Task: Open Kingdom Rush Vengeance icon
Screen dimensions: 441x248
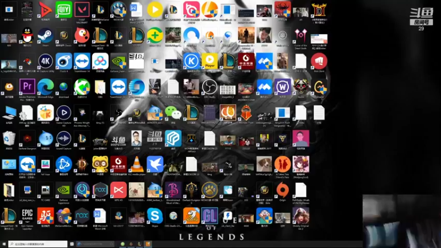Action: pos(282,113)
